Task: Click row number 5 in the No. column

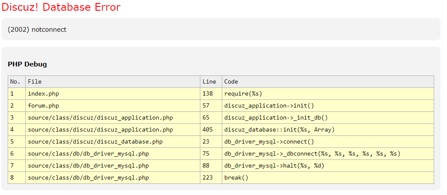Action: [x=17, y=142]
